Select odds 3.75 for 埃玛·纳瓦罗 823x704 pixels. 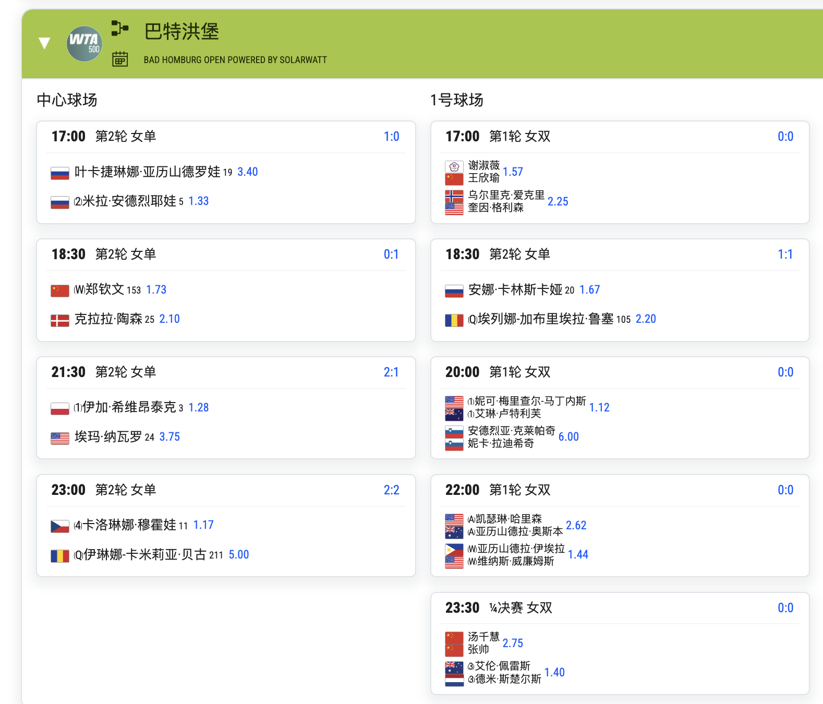click(170, 436)
